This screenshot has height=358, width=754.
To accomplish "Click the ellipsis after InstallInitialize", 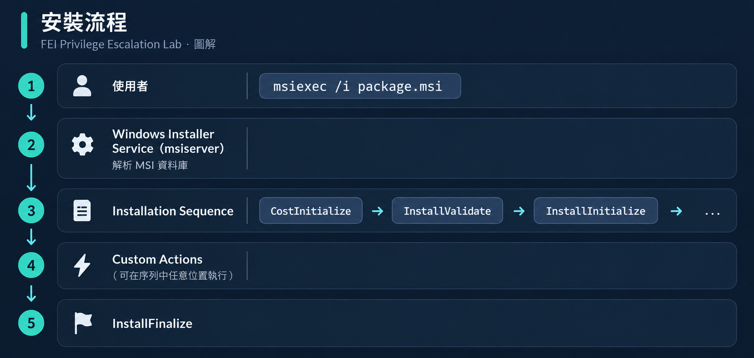I will click(712, 213).
